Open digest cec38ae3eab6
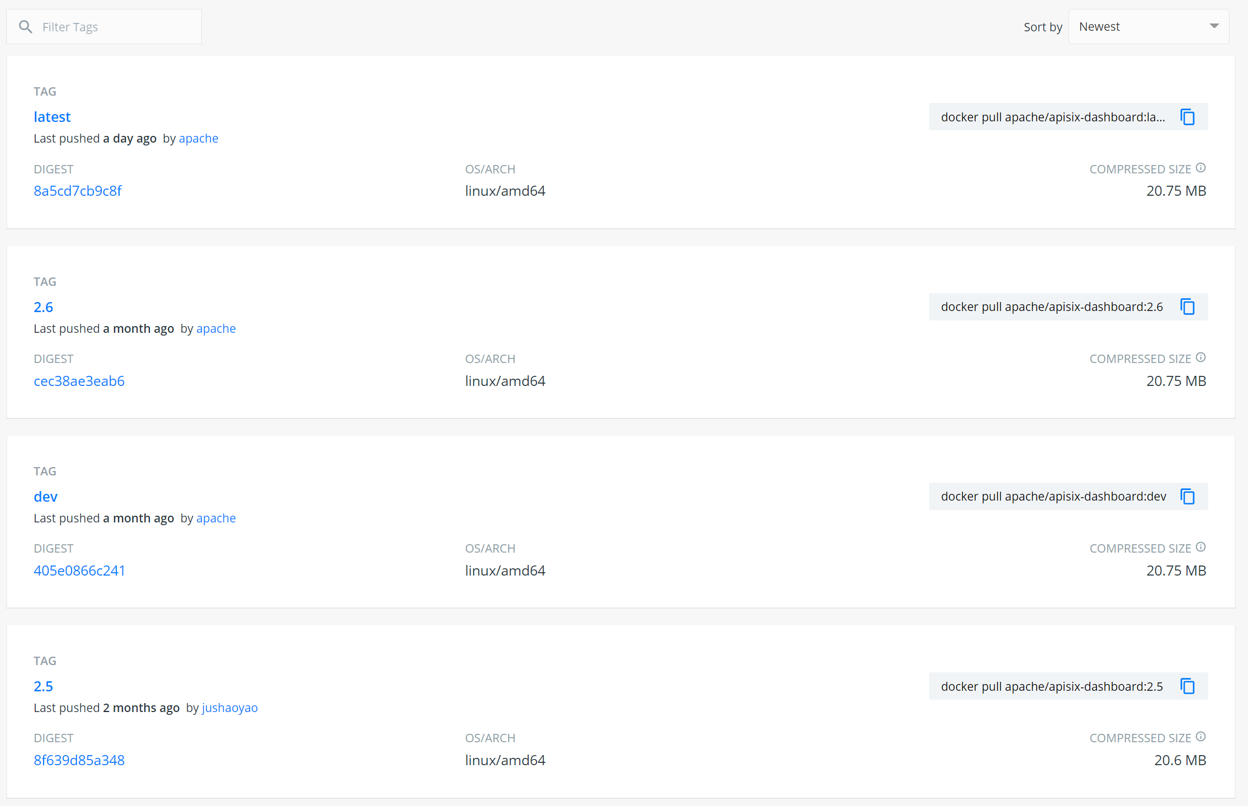Screen dimensions: 1248x806 79,381
